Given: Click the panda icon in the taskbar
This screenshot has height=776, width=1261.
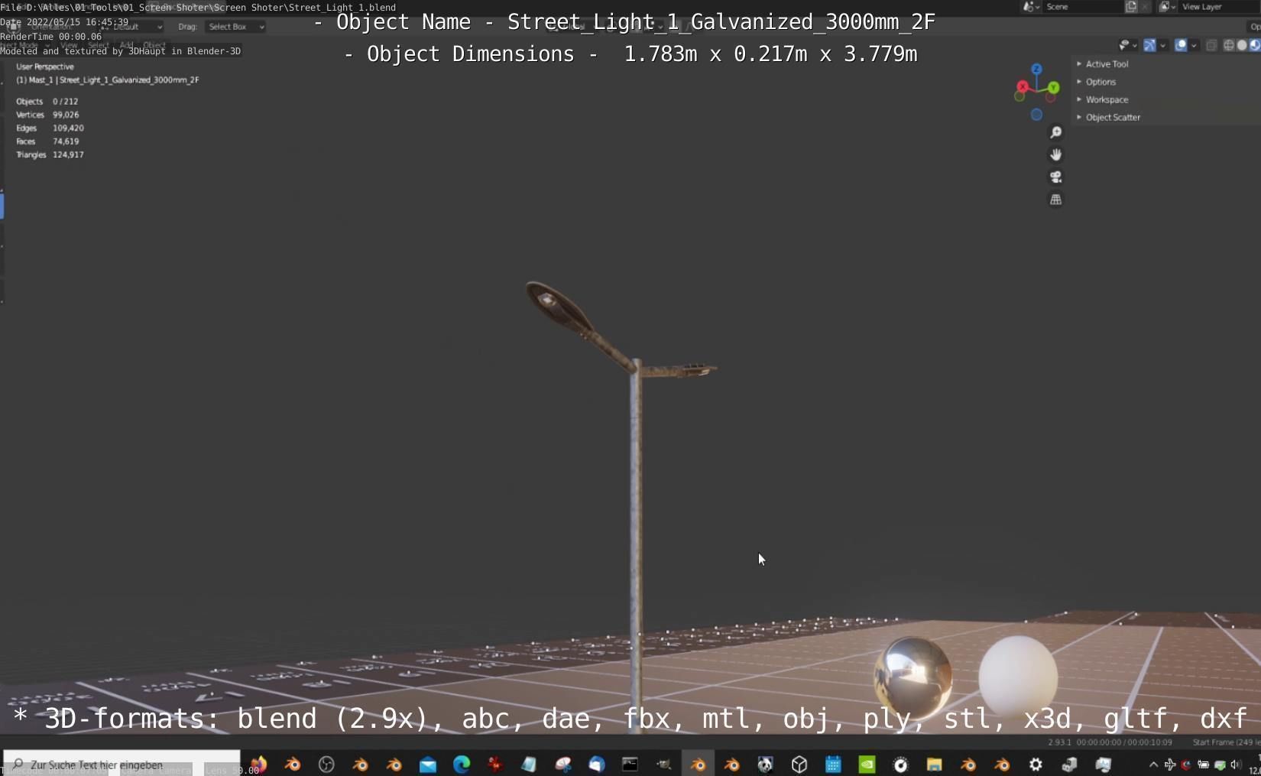Looking at the screenshot, I should [765, 764].
